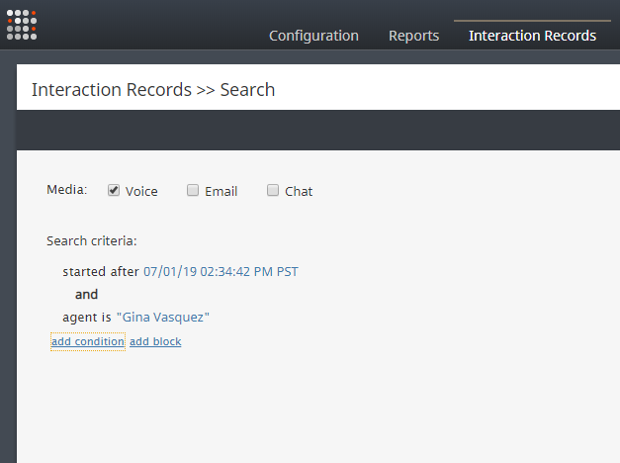Viewport: 620px width, 463px height.
Task: Click the add condition link
Action: (x=88, y=341)
